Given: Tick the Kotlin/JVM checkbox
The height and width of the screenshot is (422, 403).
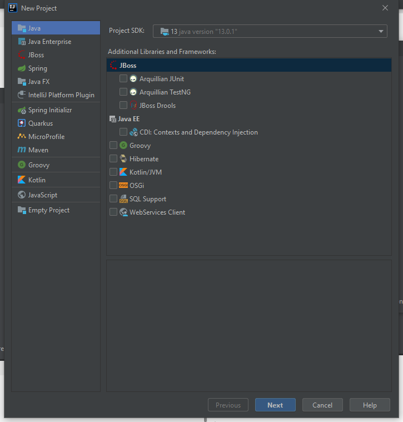Looking at the screenshot, I should tap(113, 172).
